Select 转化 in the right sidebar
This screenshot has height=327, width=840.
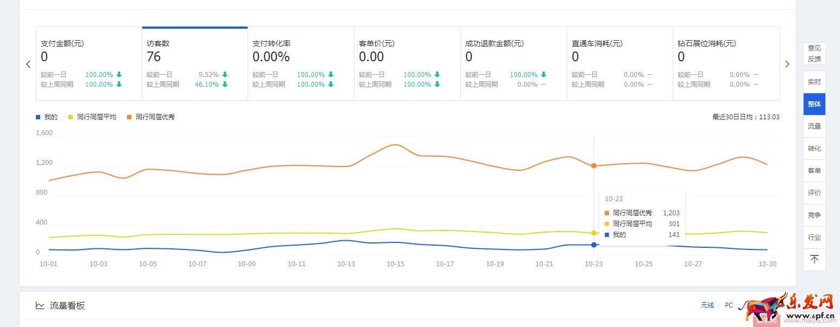tap(814, 148)
